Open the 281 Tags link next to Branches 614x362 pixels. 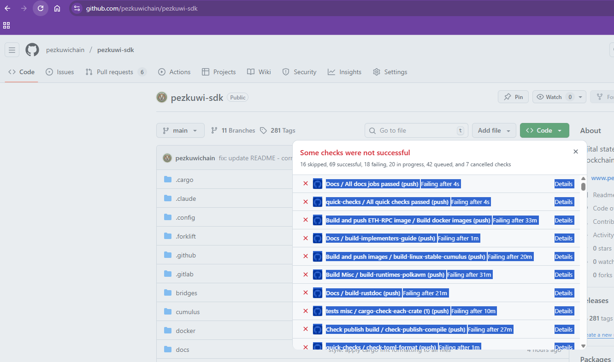[x=277, y=130]
